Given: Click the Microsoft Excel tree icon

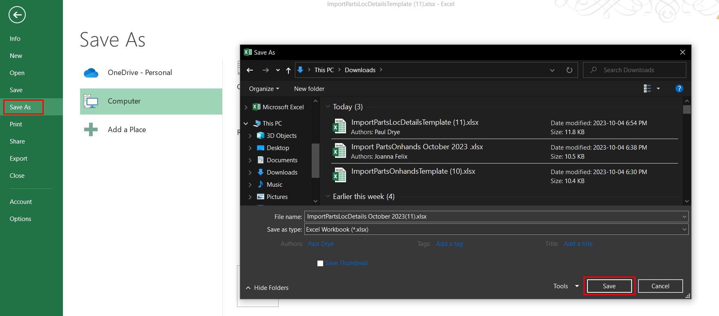Looking at the screenshot, I should click(257, 107).
